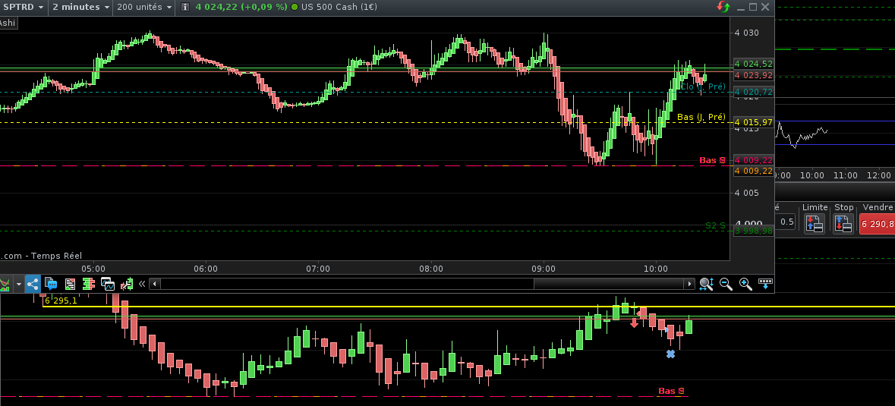The height and width of the screenshot is (406, 895).
Task: Click the green 3 998,98 price label
Action: tap(754, 231)
